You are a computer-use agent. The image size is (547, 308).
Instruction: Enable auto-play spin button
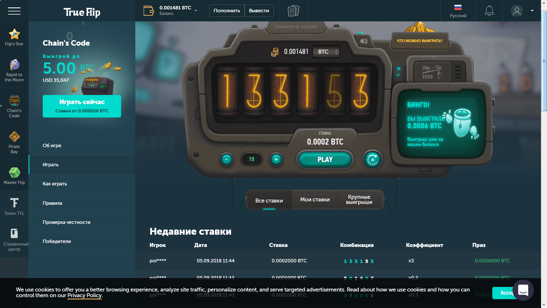[372, 160]
